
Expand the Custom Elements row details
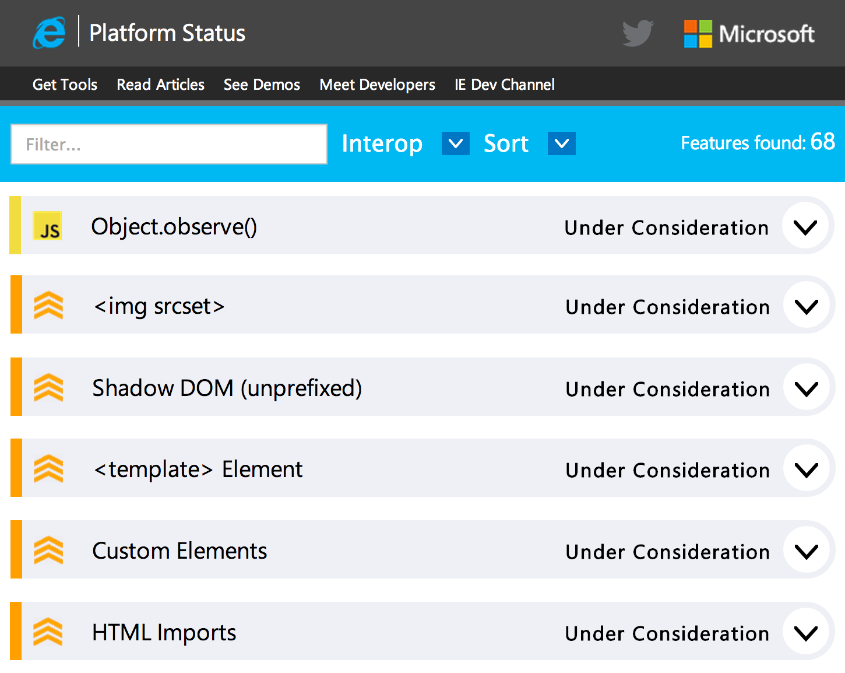click(807, 551)
